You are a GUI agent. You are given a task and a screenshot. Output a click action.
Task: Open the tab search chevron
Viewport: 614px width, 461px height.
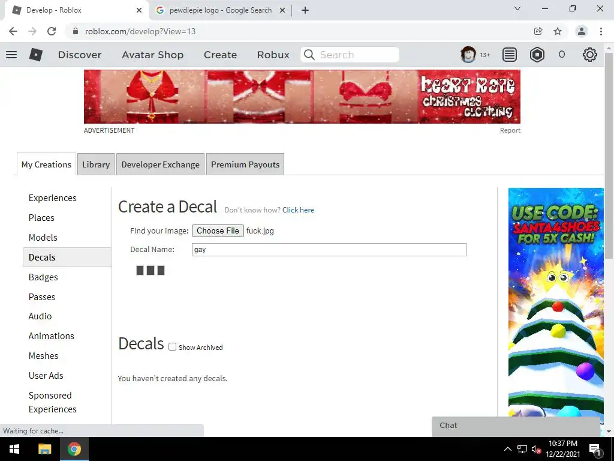point(517,8)
